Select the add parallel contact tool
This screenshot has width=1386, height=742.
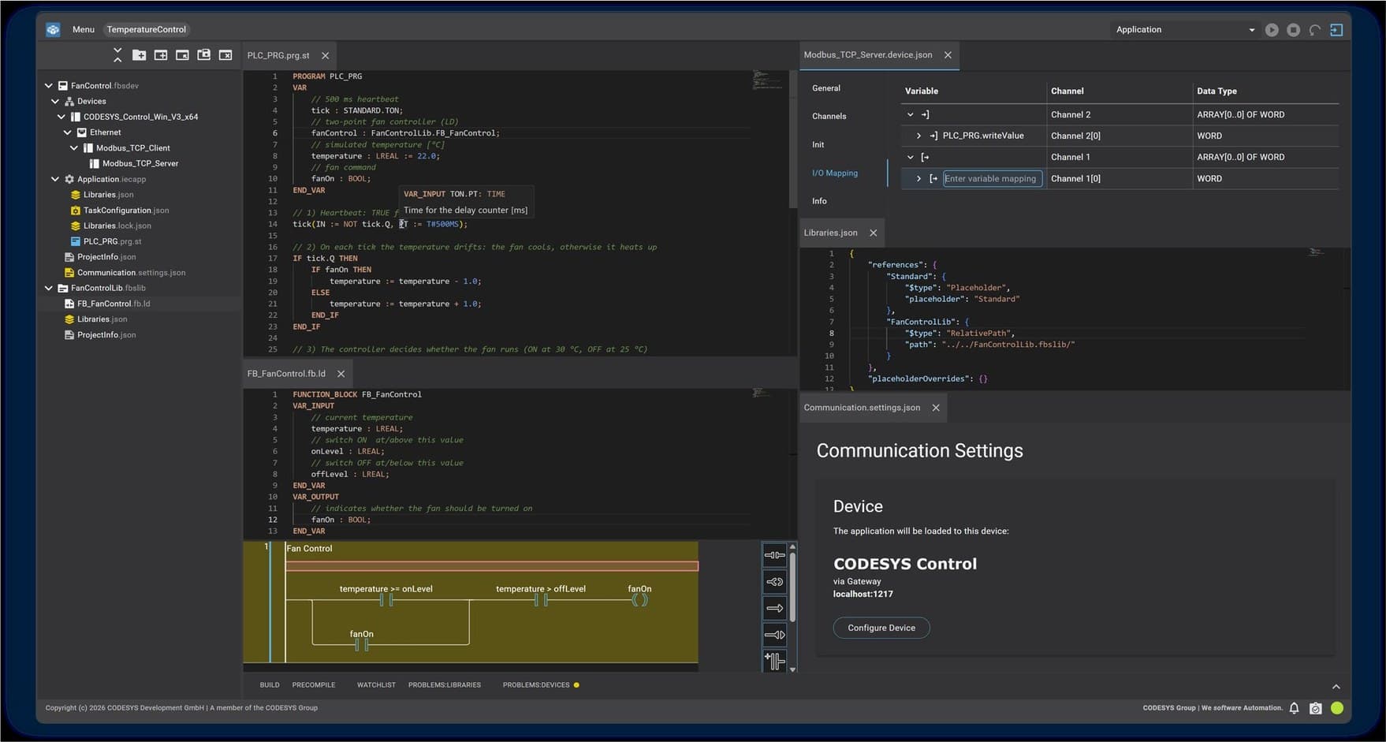click(775, 661)
